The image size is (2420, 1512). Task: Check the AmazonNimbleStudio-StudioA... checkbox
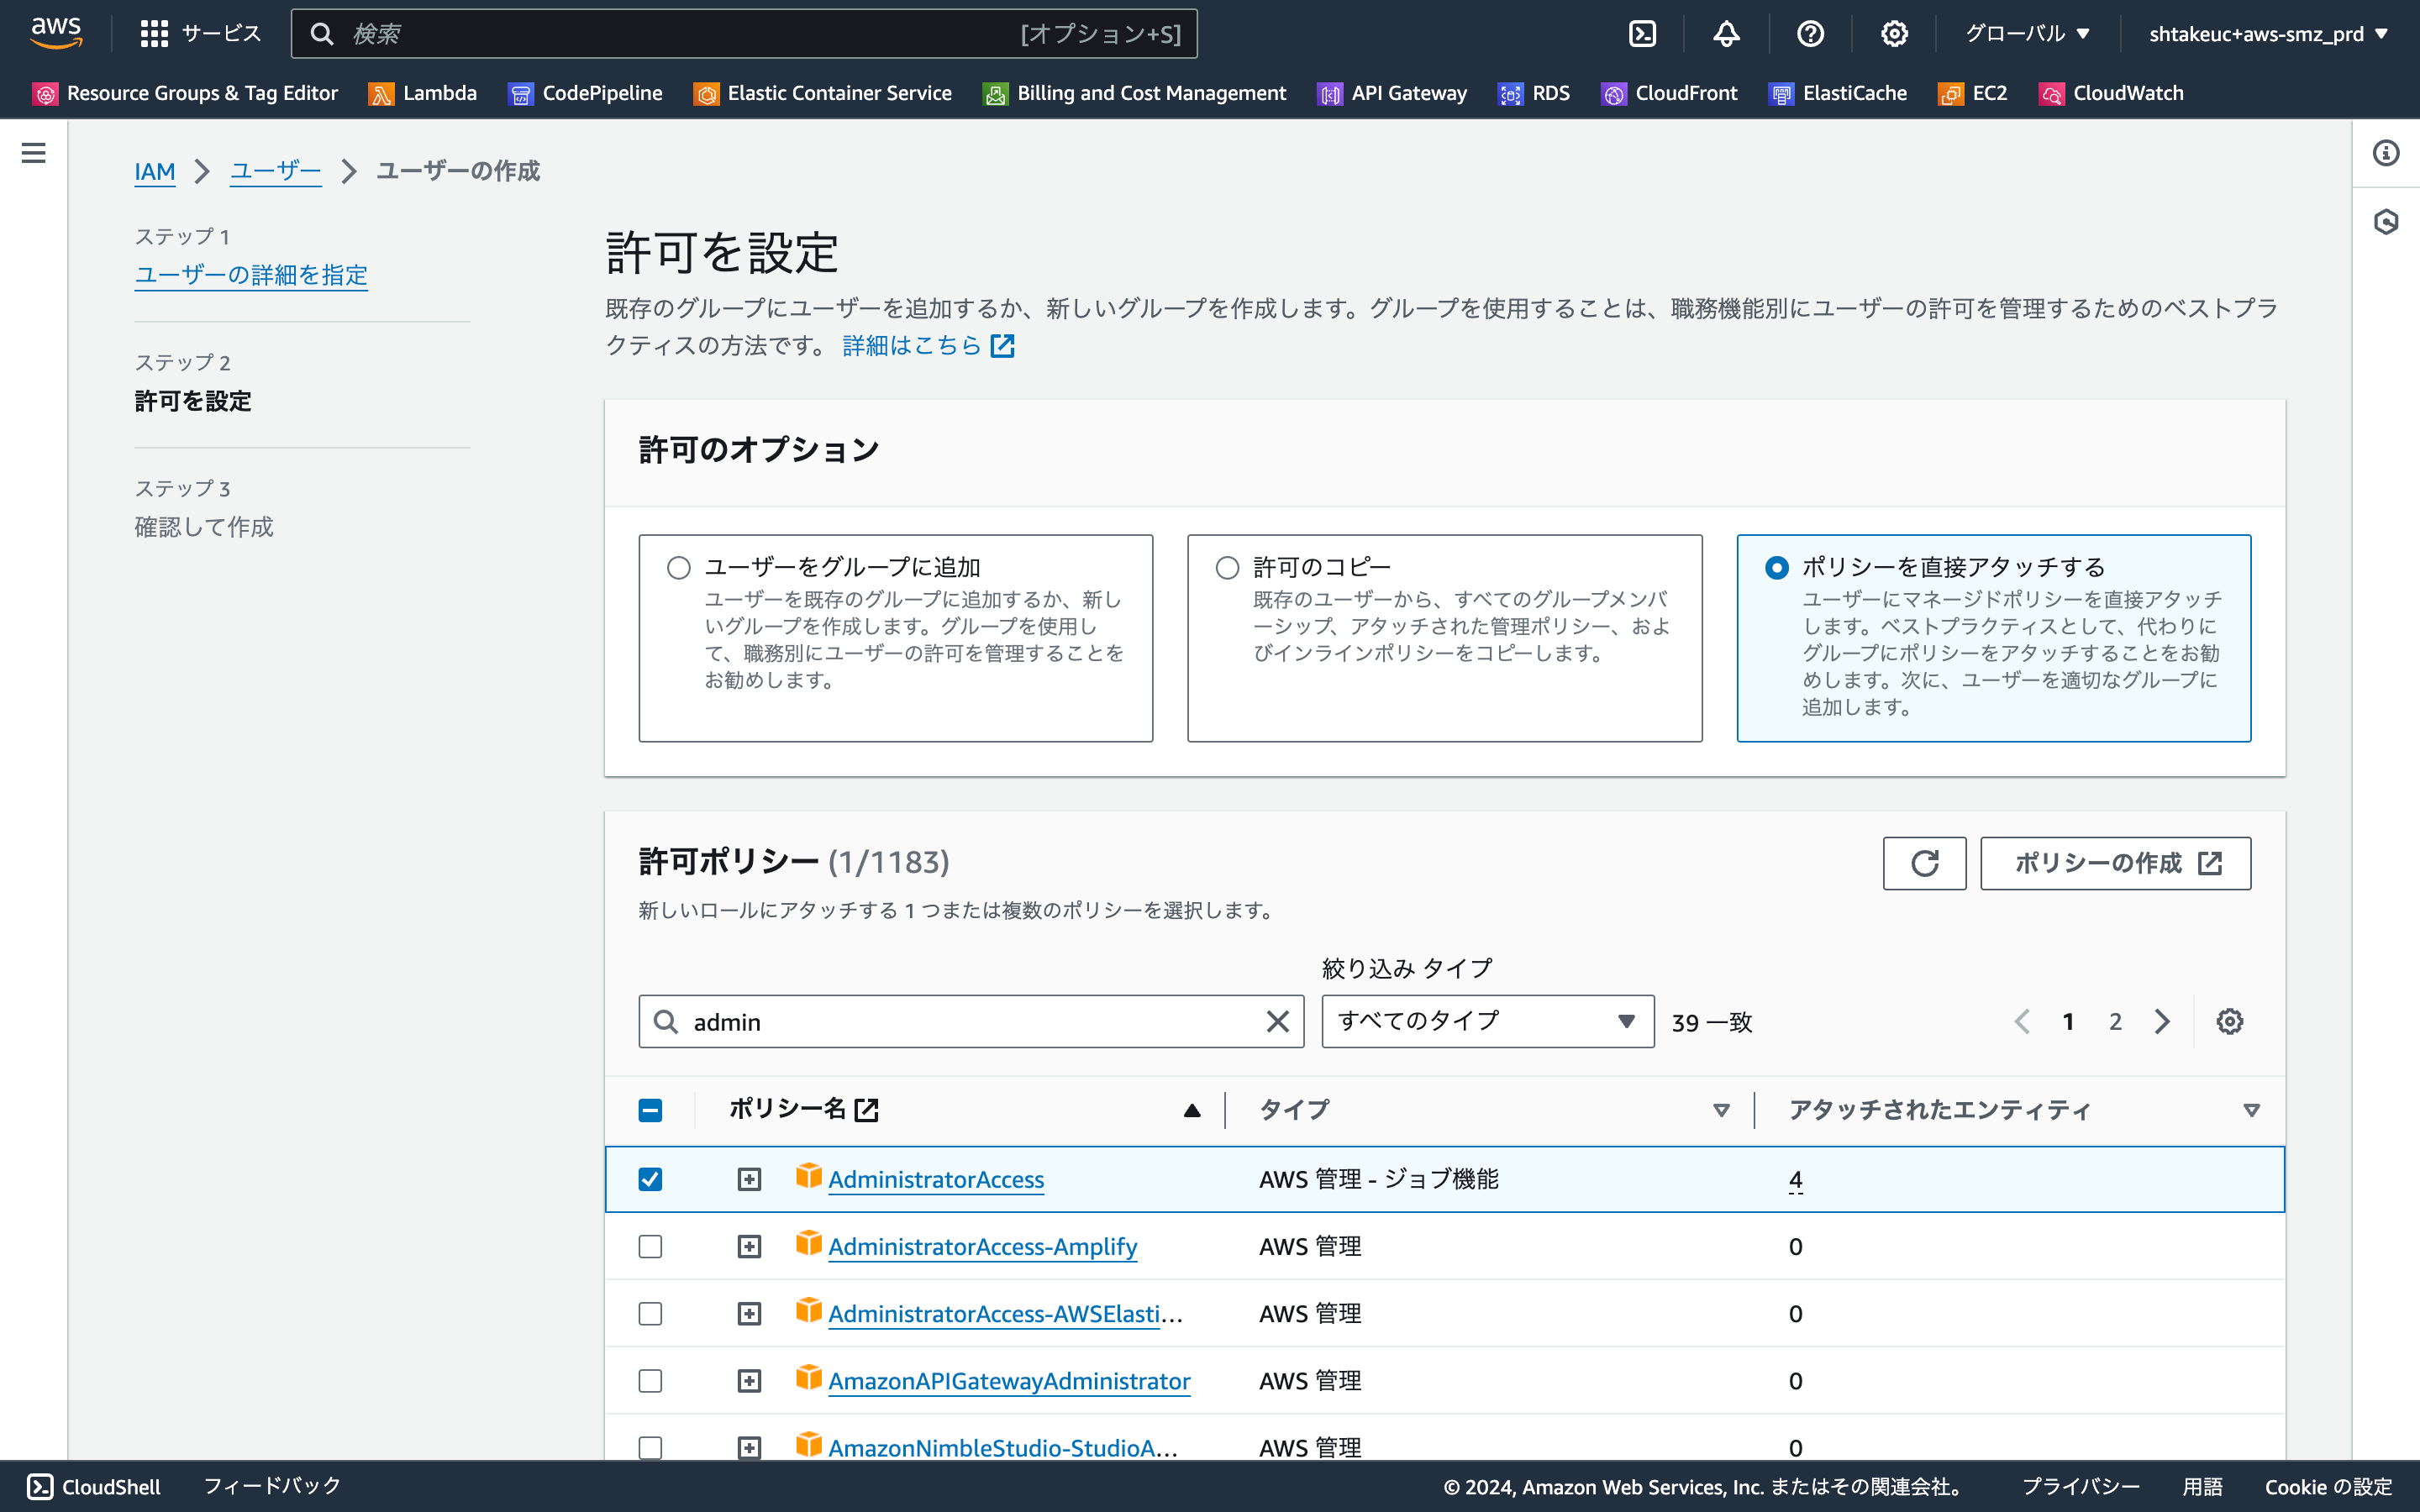tap(650, 1447)
